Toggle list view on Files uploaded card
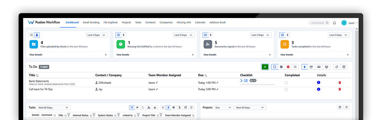The image size is (378, 120). pyautogui.click(x=32, y=35)
